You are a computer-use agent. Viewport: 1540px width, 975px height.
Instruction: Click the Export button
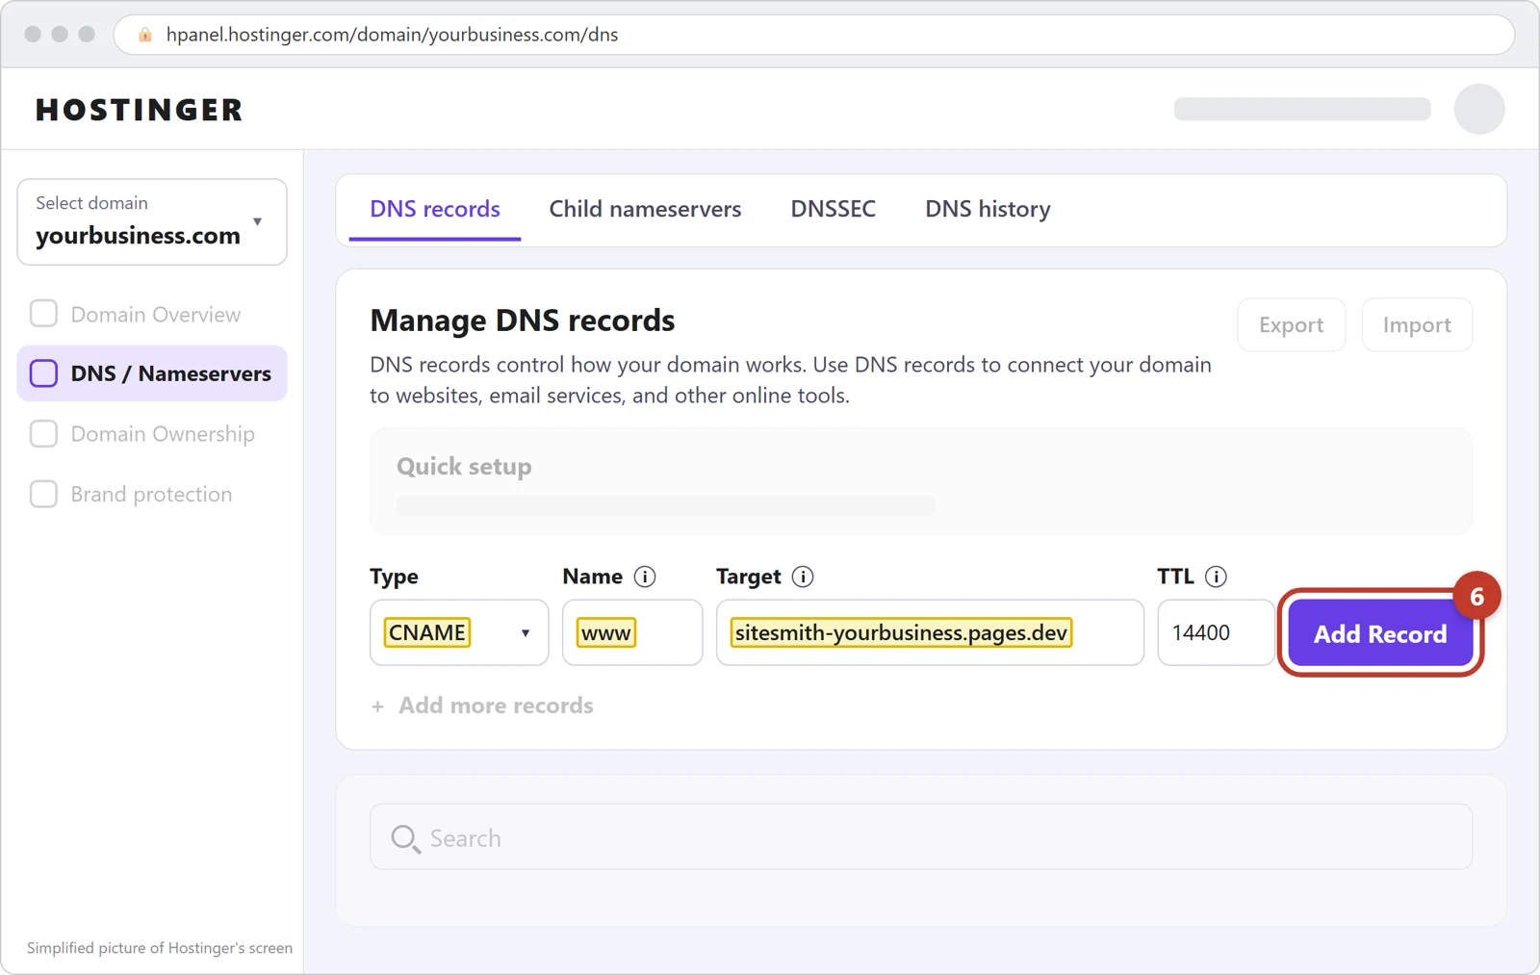click(x=1291, y=325)
